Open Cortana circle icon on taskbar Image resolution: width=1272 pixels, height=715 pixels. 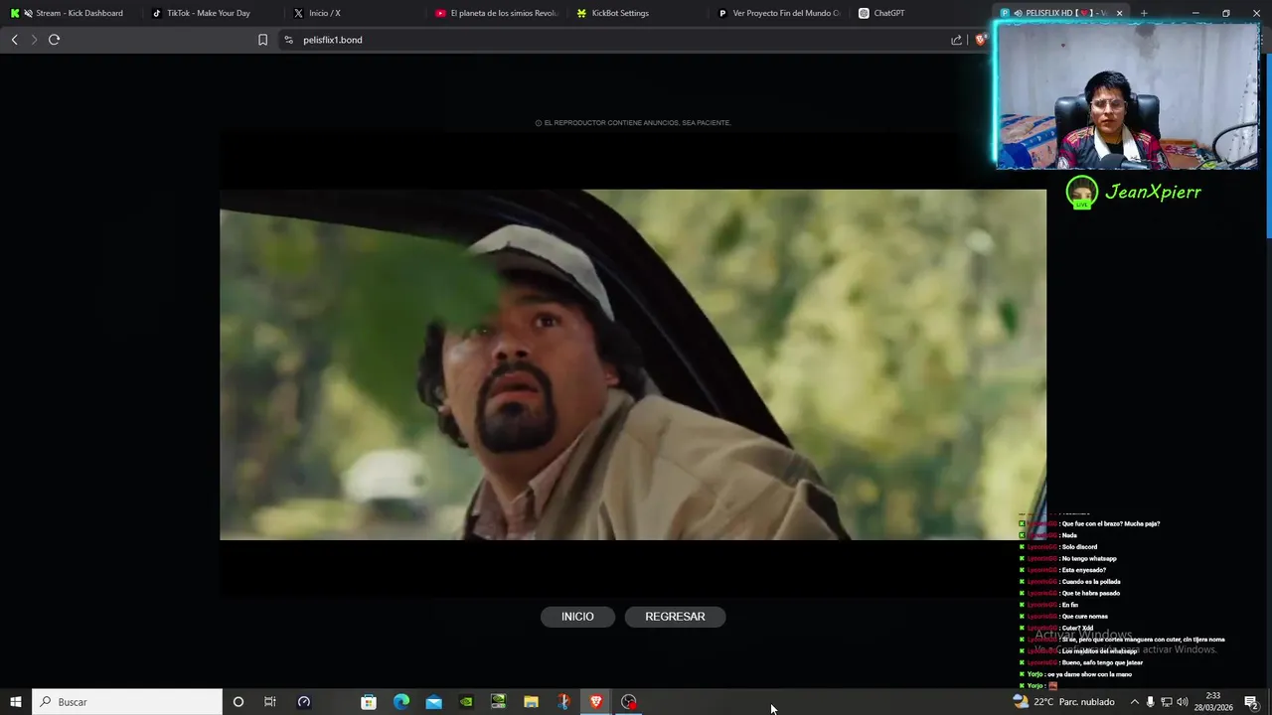238,702
